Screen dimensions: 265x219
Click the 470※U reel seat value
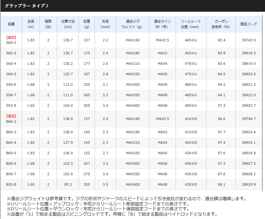[x=191, y=64]
